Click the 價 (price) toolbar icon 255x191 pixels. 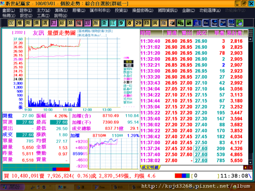tap(37, 23)
